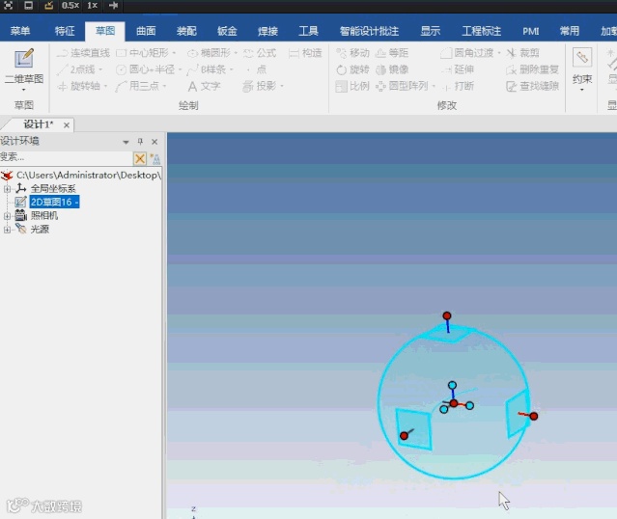The height and width of the screenshot is (519, 617).
Task: Open the 中心矩形 dropdown arrow
Action: coord(174,53)
